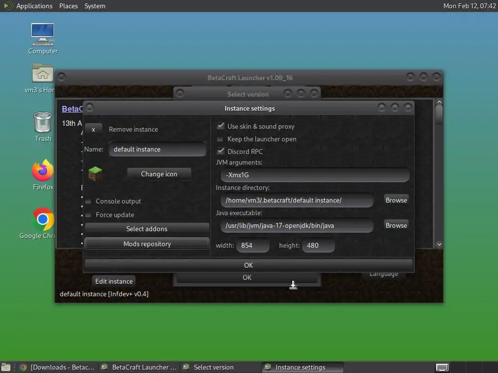498x373 pixels.
Task: Click the Instance settings title bar
Action: 249,108
